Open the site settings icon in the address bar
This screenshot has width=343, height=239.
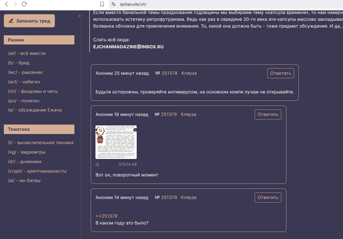click(113, 4)
